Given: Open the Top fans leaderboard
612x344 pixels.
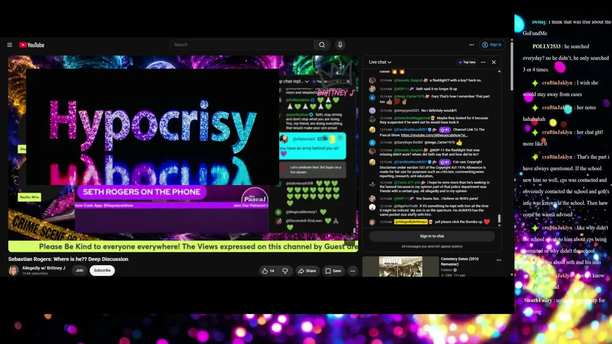Looking at the screenshot, I should (x=467, y=62).
